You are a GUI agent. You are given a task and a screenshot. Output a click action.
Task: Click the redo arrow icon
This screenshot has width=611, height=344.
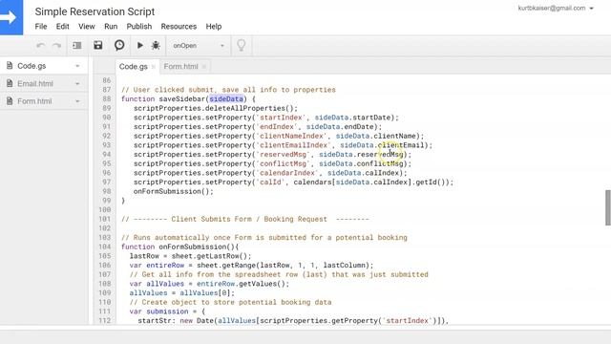coord(57,46)
